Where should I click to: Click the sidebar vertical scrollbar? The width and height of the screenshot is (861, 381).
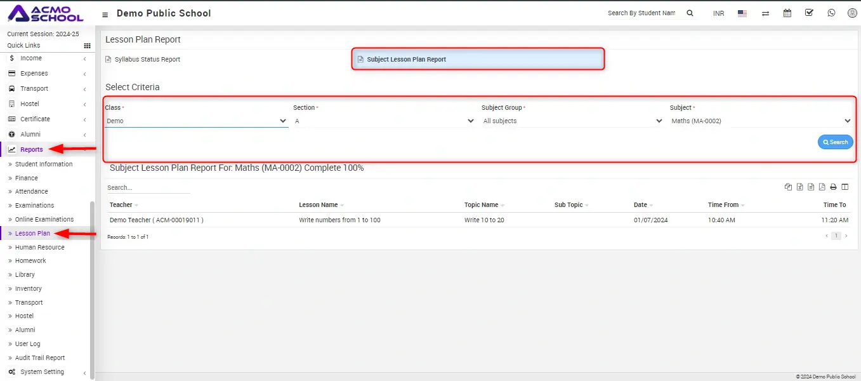coord(93,286)
